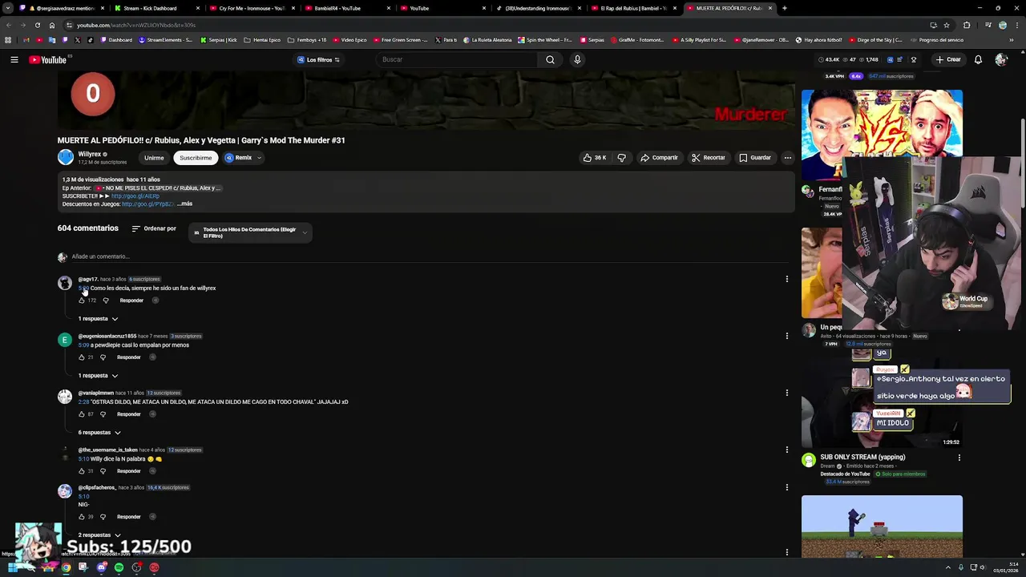Reply to @vaniaplmnwn with Responder
Viewport: 1026px width, 577px height.
(128, 414)
